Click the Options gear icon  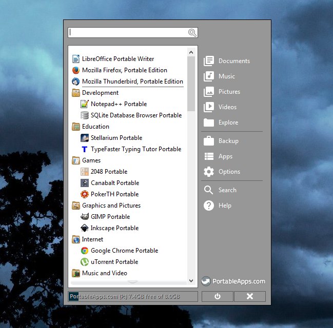(209, 172)
